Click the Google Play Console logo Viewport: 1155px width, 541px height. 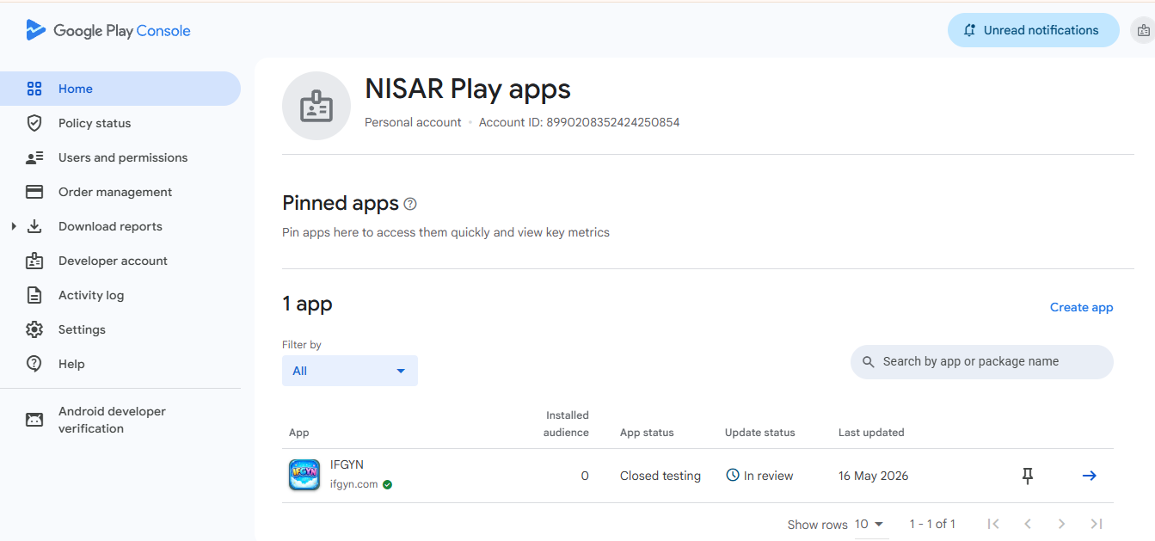click(x=108, y=31)
